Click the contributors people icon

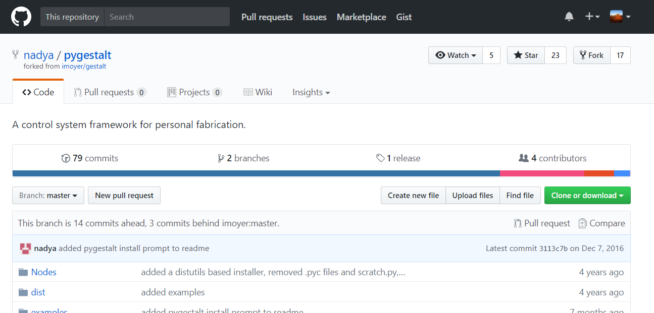click(x=524, y=158)
